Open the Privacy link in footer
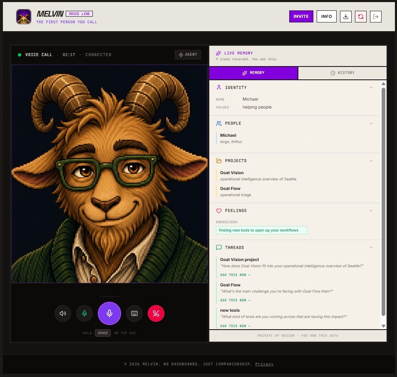 264,364
